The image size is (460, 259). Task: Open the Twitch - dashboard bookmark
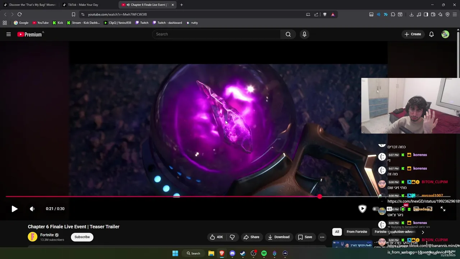click(167, 23)
